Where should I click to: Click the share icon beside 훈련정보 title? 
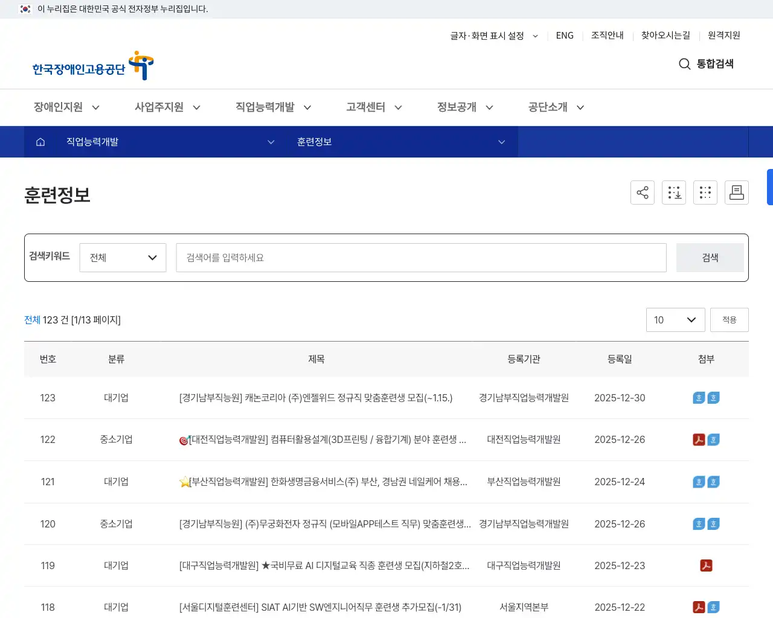pyautogui.click(x=642, y=192)
